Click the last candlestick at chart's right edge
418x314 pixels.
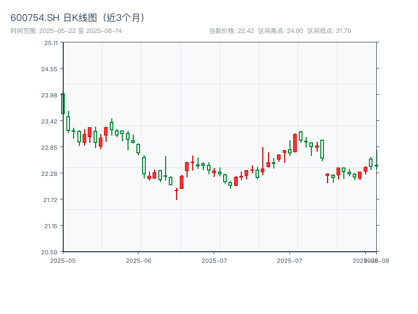(x=376, y=165)
